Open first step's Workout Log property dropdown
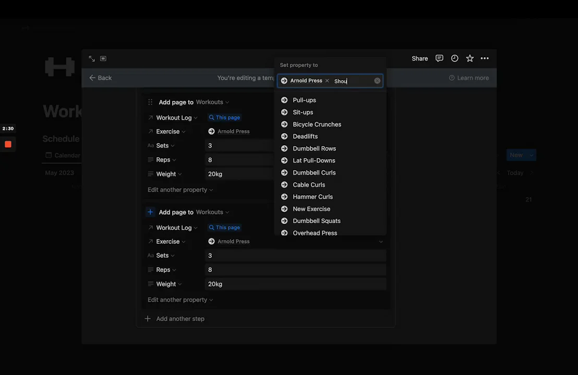 pyautogui.click(x=176, y=118)
